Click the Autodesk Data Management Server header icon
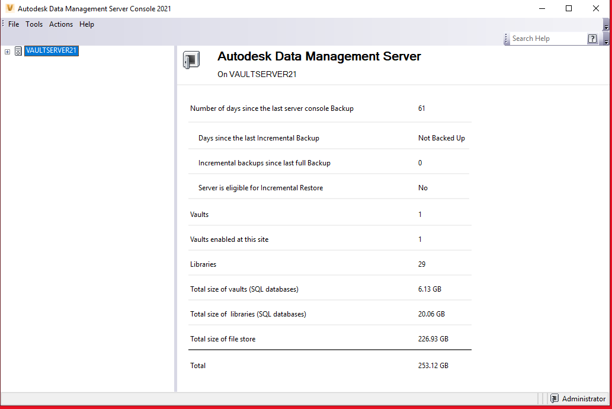The width and height of the screenshot is (612, 409). (x=191, y=59)
